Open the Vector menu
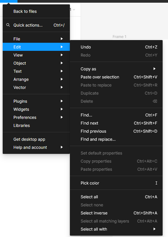The height and width of the screenshot is (237, 168). (36, 88)
